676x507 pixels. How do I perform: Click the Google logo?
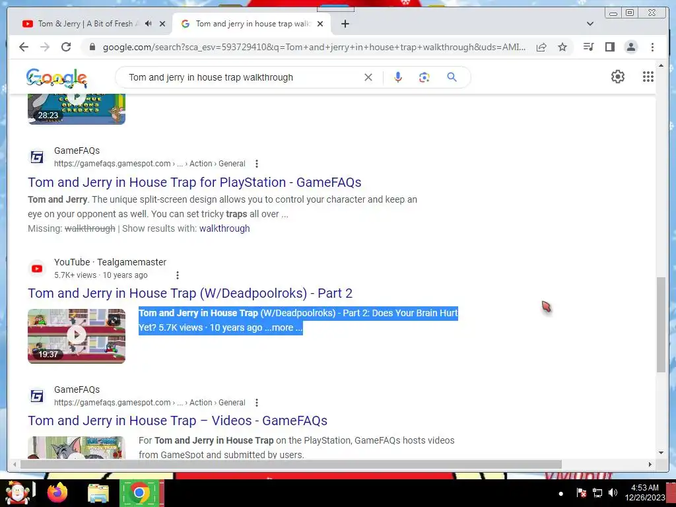click(57, 78)
